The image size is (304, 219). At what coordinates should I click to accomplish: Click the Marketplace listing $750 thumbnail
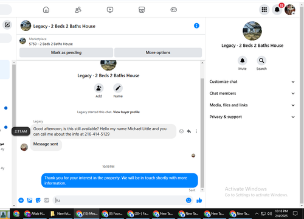click(22, 41)
